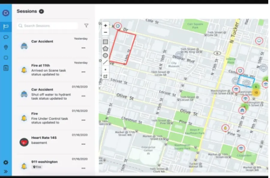The width and height of the screenshot is (270, 178).
Task: Click the add session plus button
Action: 41,11
